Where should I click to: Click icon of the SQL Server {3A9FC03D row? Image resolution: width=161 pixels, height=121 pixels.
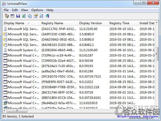pos(5,34)
